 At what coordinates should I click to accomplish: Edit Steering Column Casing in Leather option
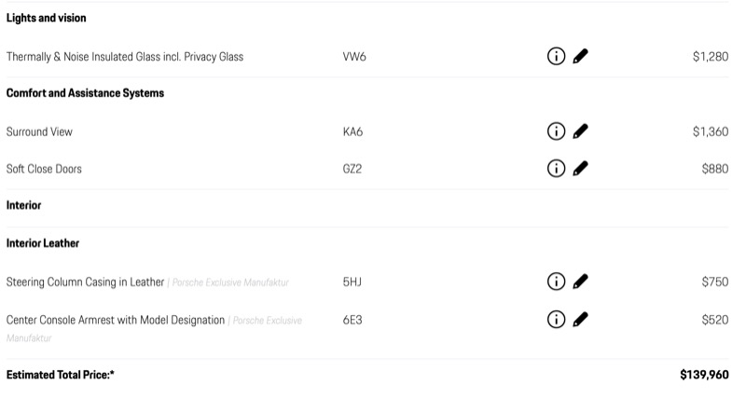tap(580, 281)
